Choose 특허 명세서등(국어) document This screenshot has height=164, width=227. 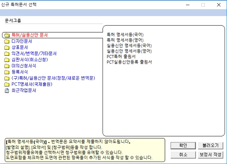click(x=125, y=34)
